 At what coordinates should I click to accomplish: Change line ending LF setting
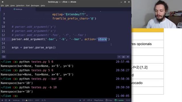click(84, 100)
